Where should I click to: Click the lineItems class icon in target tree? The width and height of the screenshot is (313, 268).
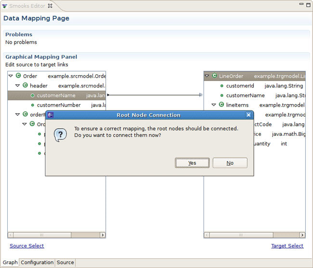(221, 105)
